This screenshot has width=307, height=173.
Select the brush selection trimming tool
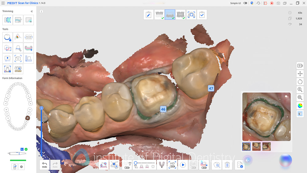(x=18, y=20)
